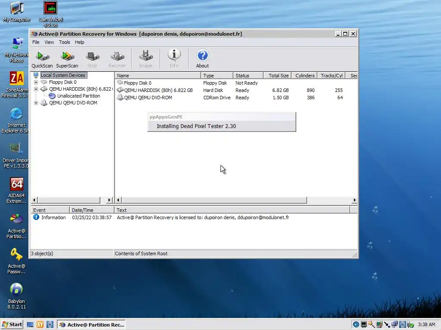Click the Floppy Disk 0 row in the list

[236, 83]
